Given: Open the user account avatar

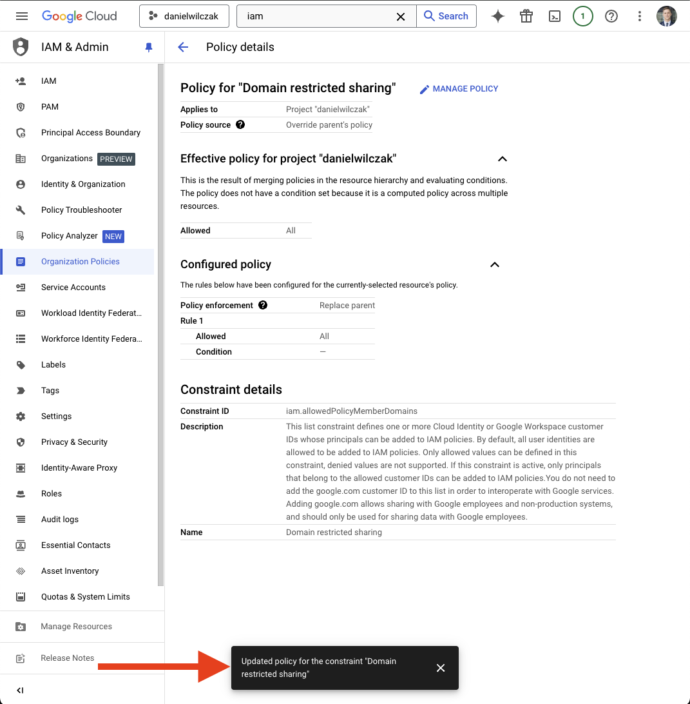Looking at the screenshot, I should [666, 16].
